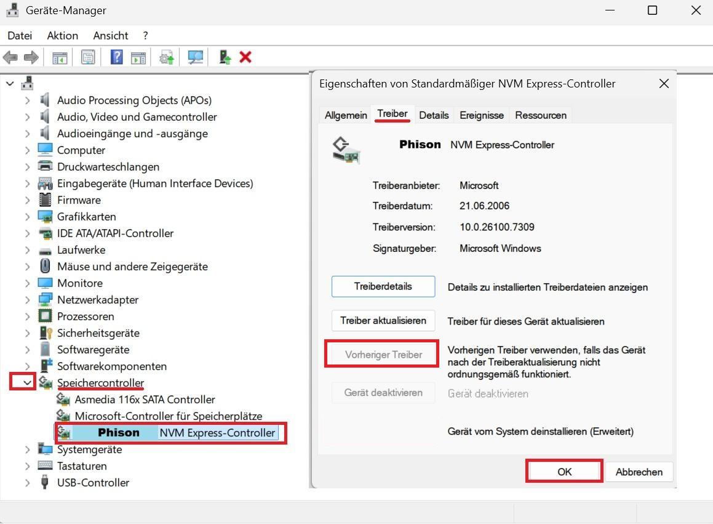Click the computer root node icon

[27, 83]
